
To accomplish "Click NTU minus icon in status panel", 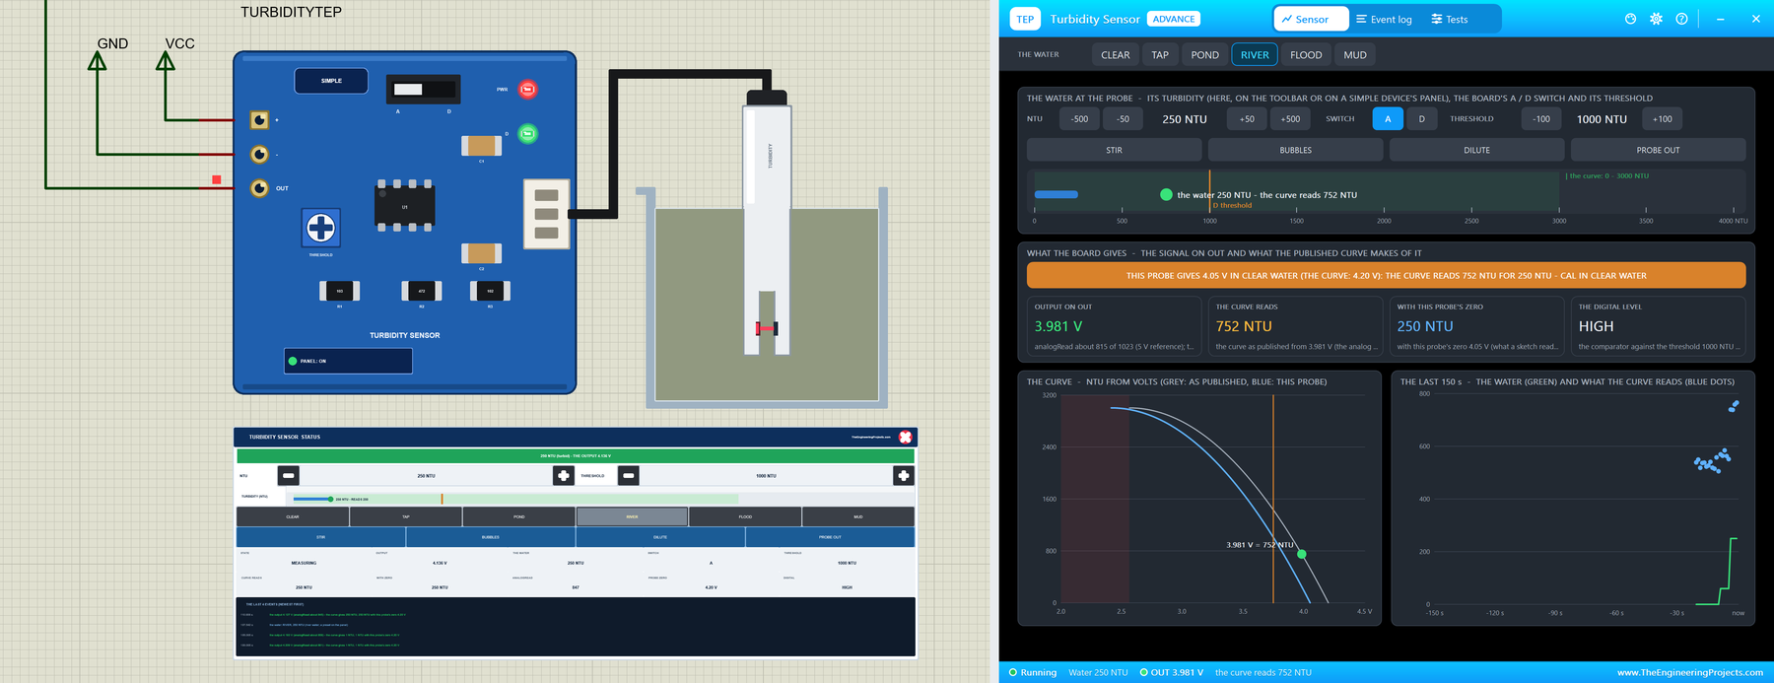I will 288,475.
